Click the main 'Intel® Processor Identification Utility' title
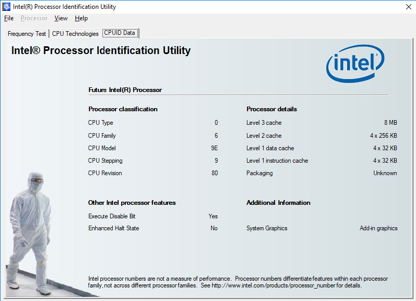The width and height of the screenshot is (416, 301). tap(101, 50)
